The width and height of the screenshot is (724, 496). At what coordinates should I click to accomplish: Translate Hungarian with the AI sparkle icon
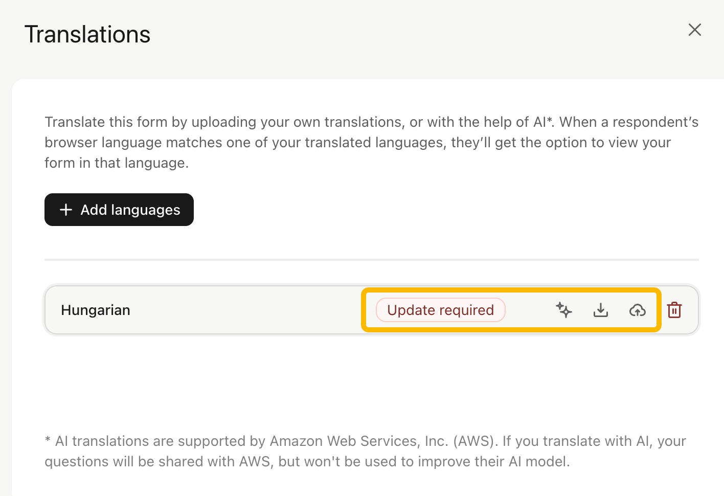click(564, 310)
